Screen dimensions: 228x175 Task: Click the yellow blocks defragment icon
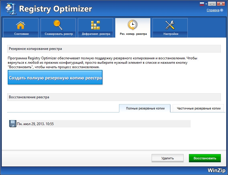point(95,25)
